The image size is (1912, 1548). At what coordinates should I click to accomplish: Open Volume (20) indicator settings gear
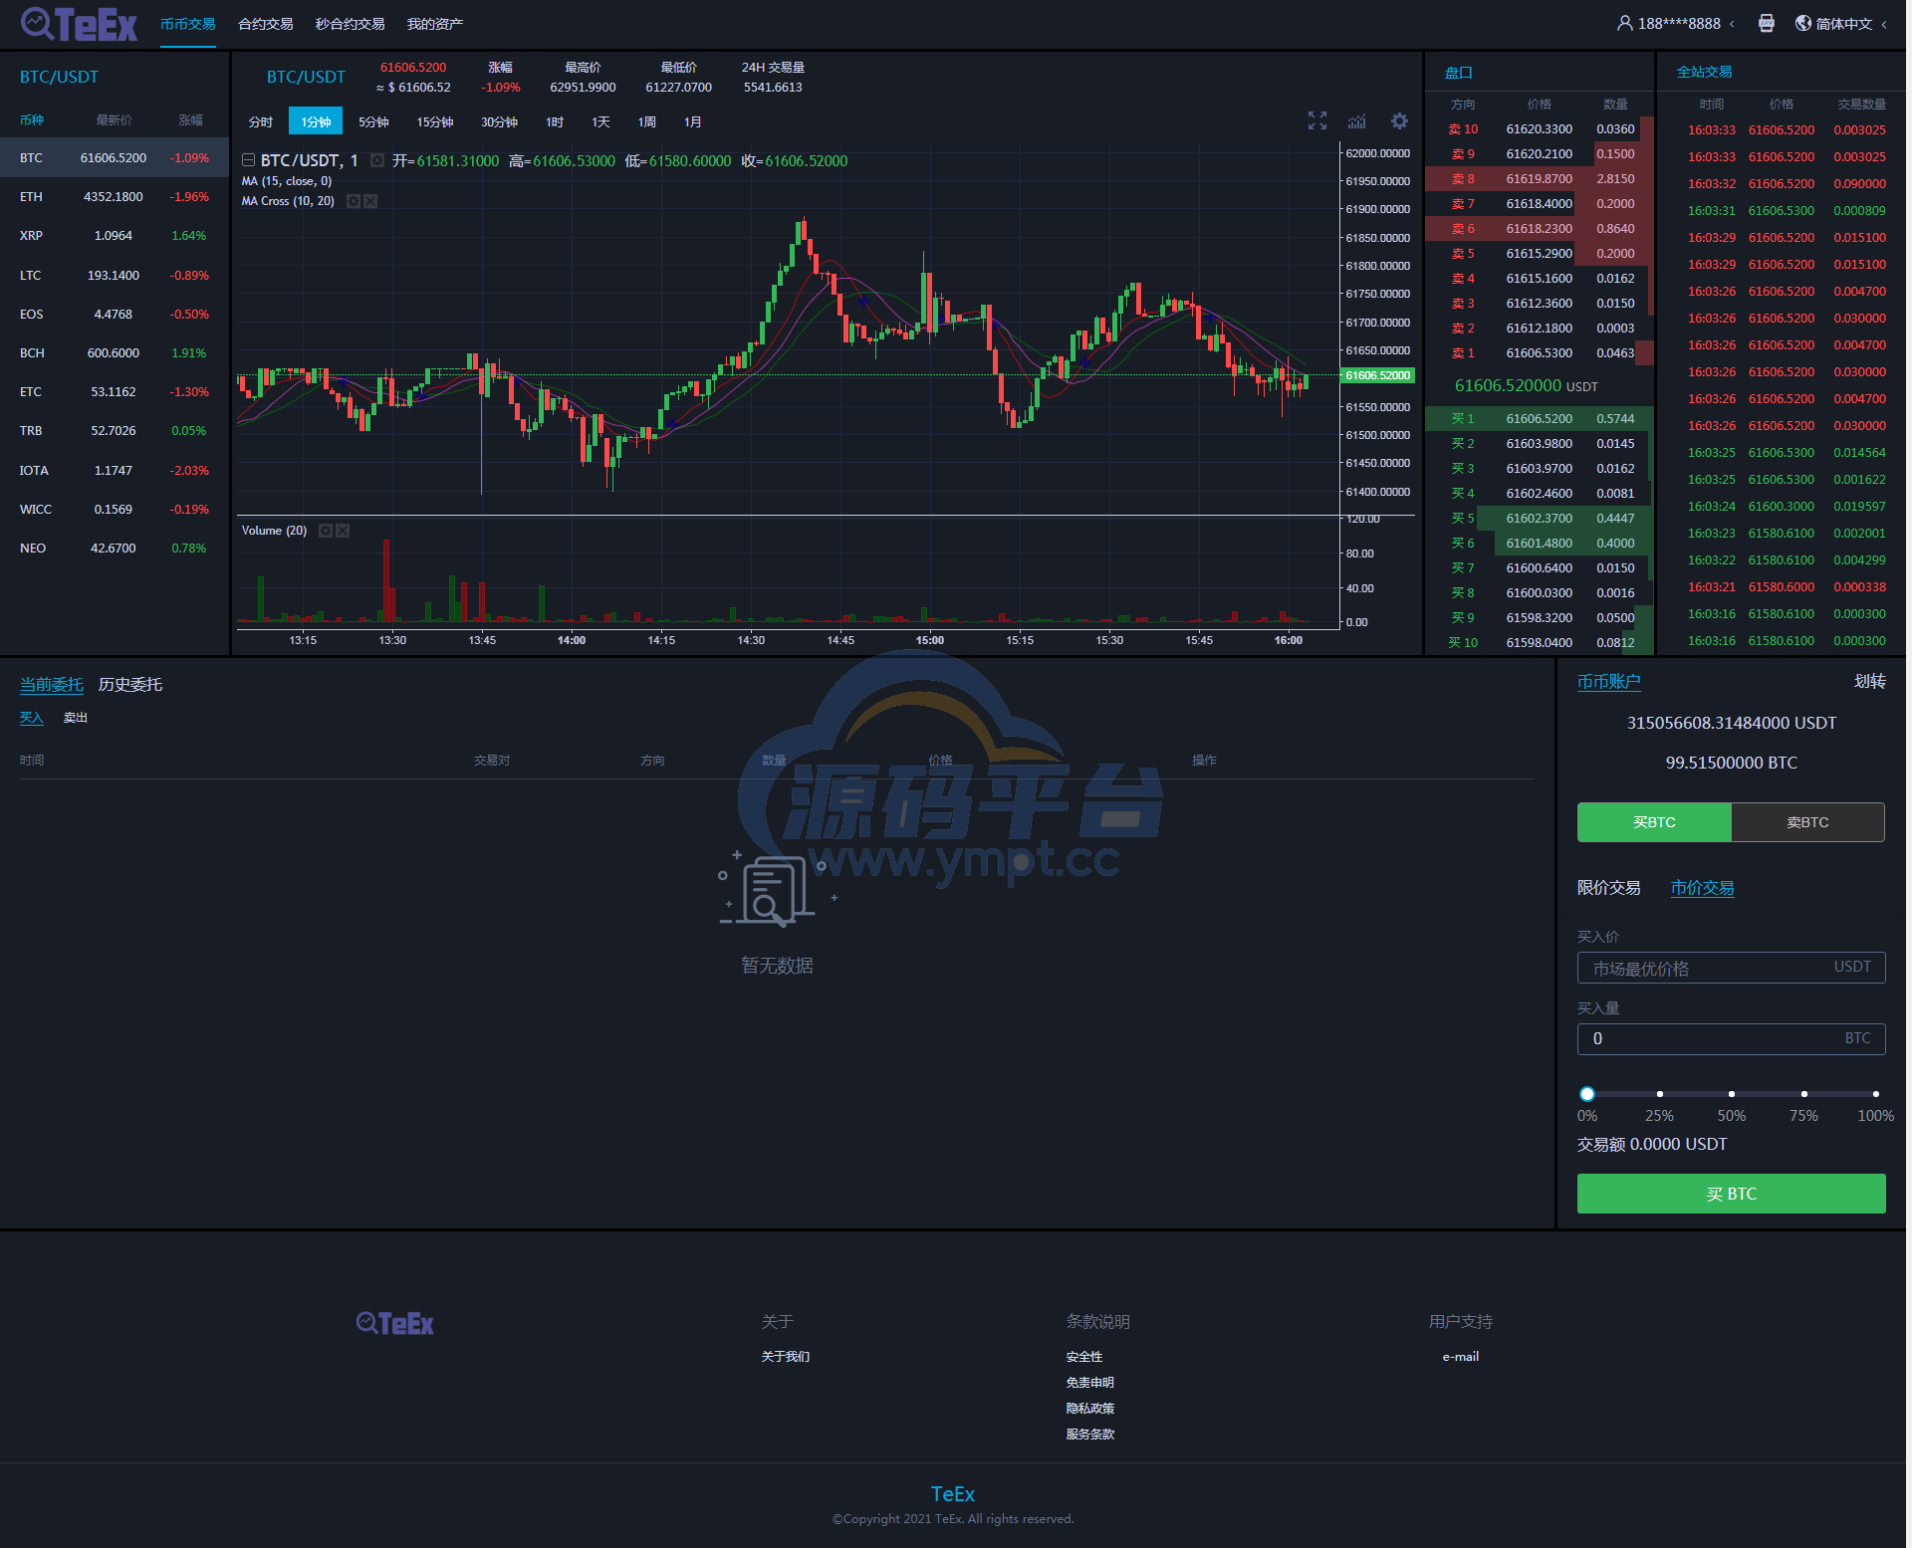coord(325,531)
